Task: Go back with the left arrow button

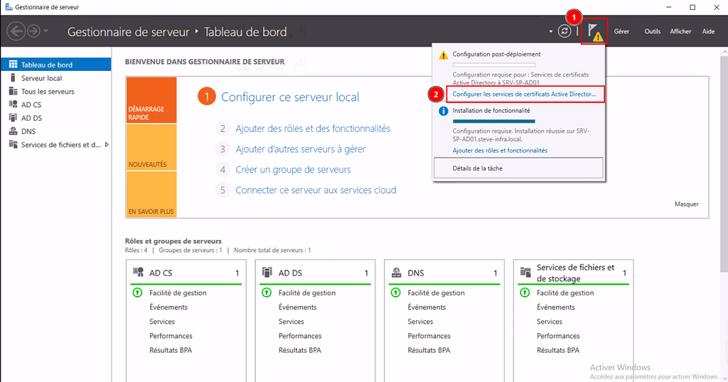Action: pos(16,31)
